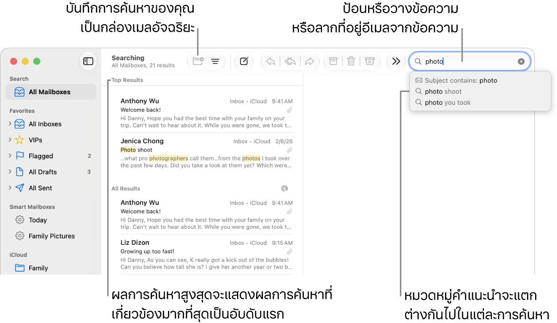Compose a new message
Viewport: 557px width, 323px height.
point(243,61)
